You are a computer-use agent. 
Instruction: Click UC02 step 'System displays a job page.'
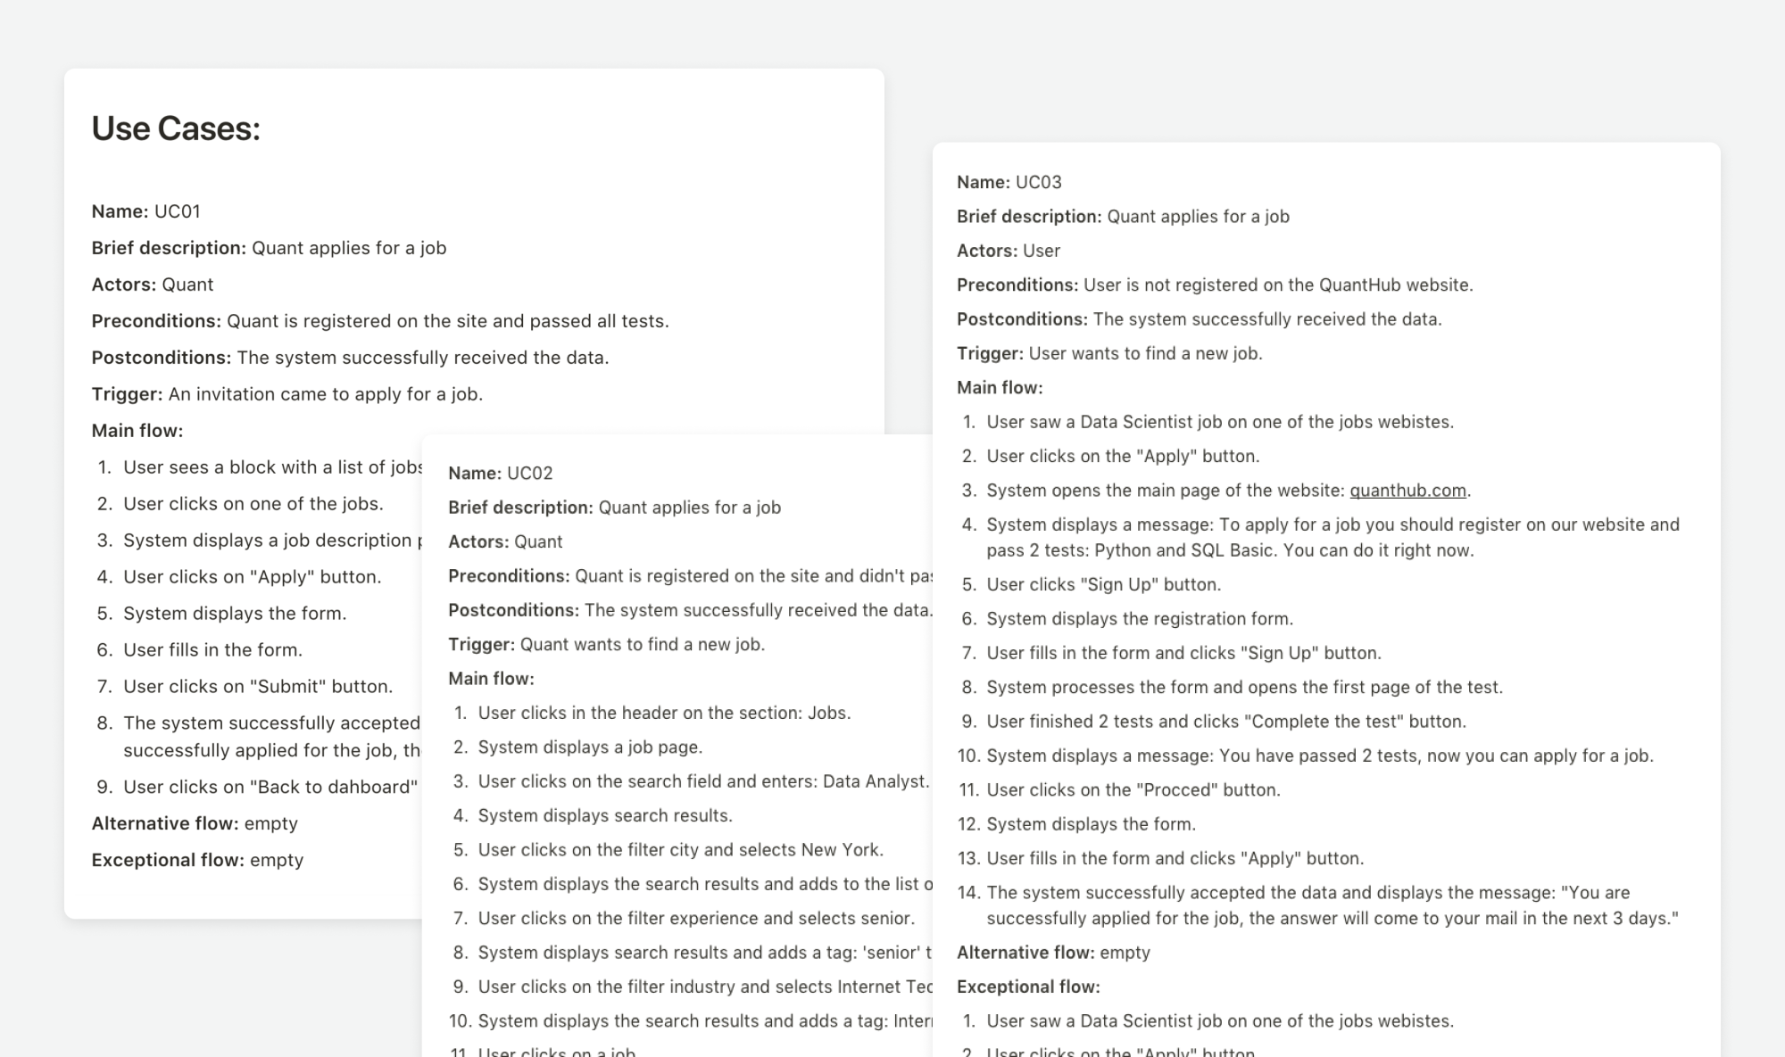[x=590, y=747]
